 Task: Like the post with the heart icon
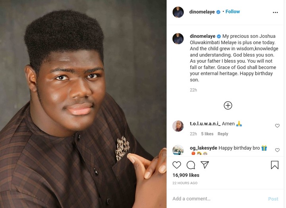point(177,165)
